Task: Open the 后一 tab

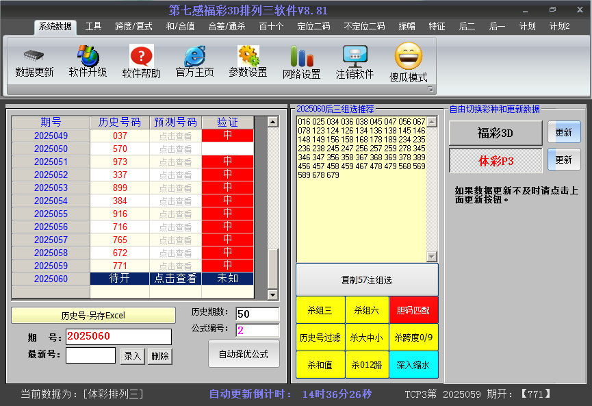Action: pyautogui.click(x=497, y=27)
